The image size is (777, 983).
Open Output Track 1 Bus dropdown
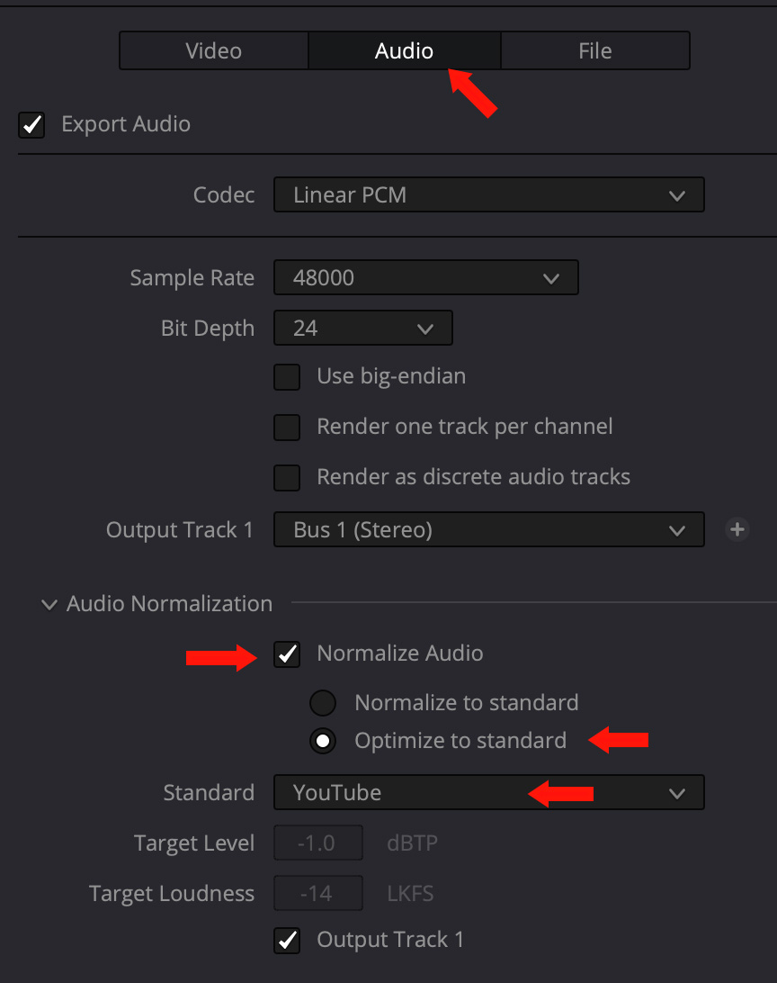488,530
